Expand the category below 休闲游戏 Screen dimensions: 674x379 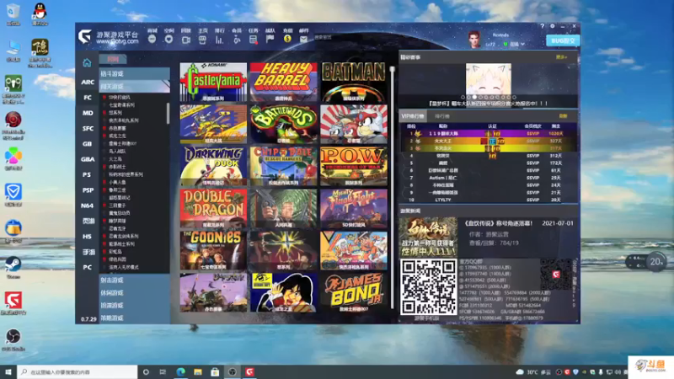click(135, 305)
